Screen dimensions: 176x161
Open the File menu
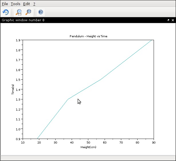tap(5, 4)
